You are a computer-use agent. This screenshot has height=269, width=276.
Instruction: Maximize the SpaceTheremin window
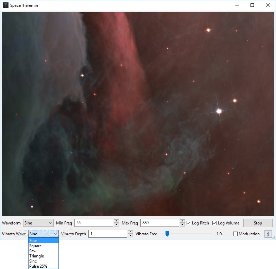pyautogui.click(x=252, y=5)
